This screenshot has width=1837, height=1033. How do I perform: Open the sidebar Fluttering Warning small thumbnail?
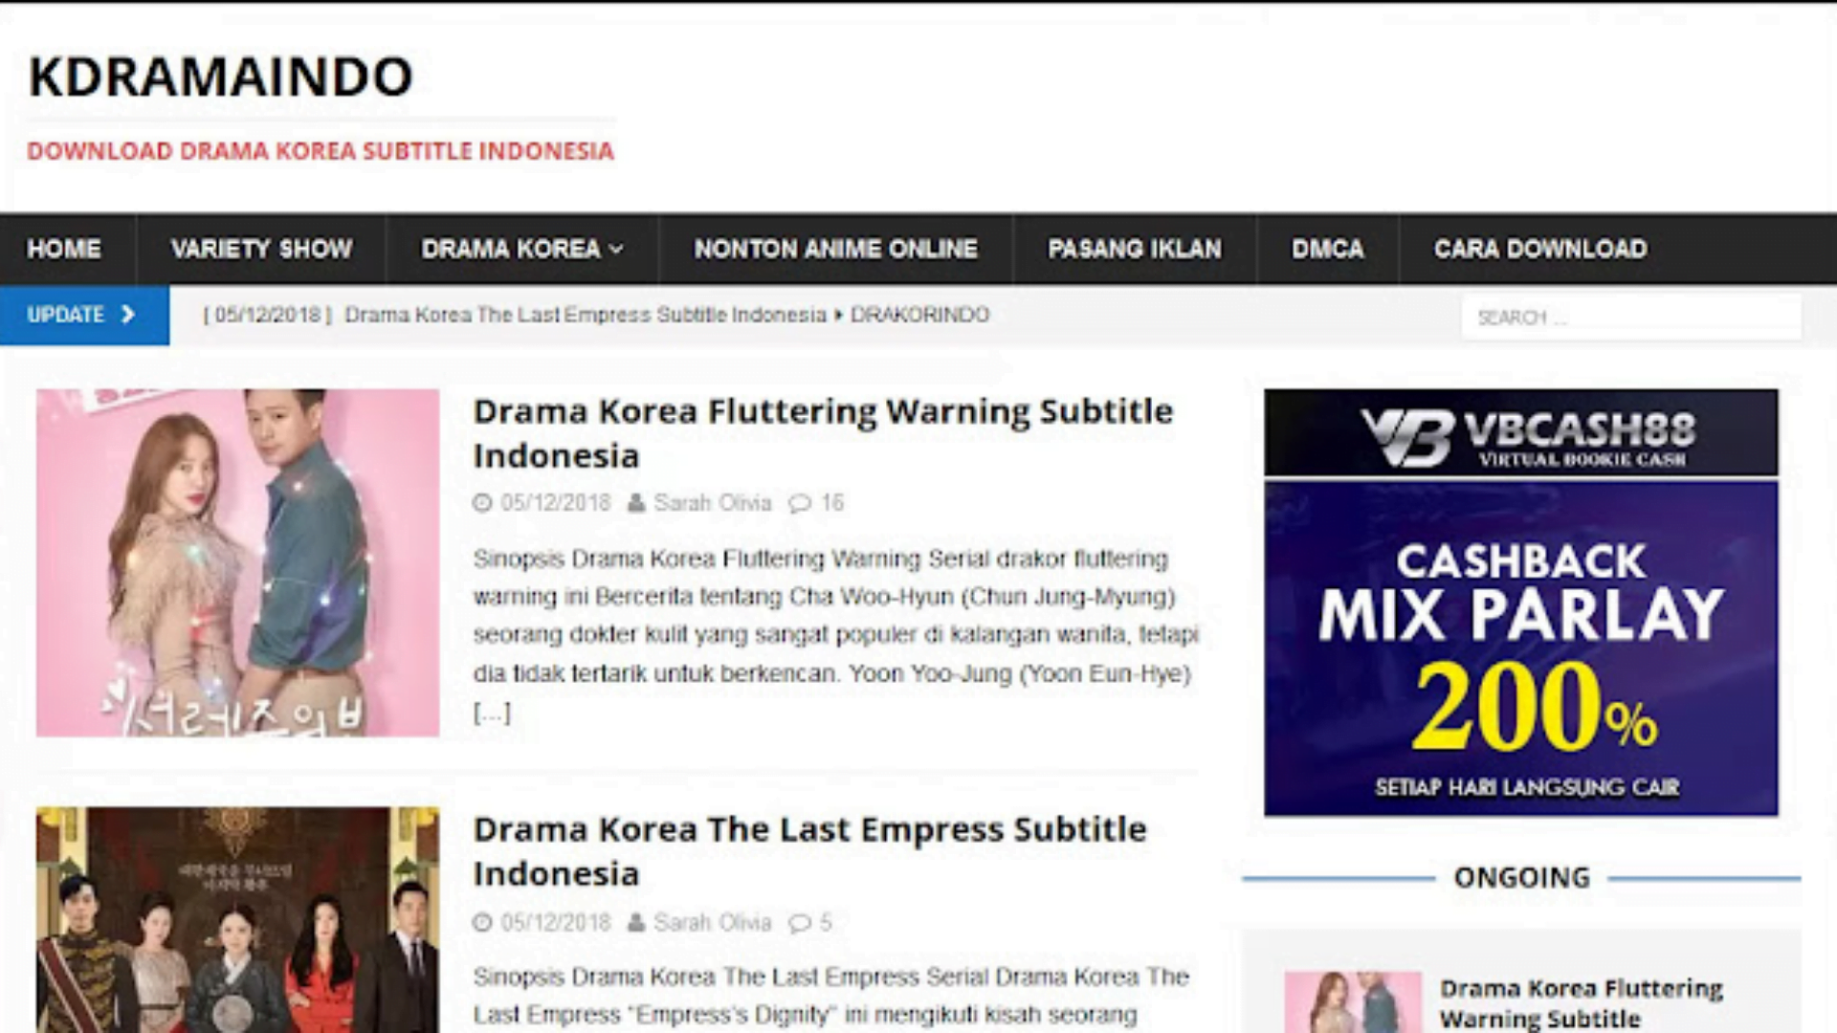[x=1353, y=1002]
